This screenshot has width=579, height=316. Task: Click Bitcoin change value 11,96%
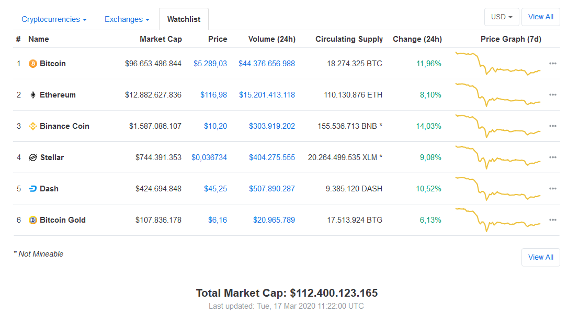point(429,63)
